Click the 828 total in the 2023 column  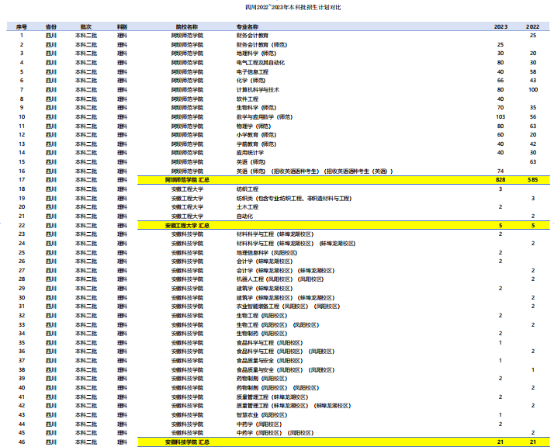click(x=500, y=180)
